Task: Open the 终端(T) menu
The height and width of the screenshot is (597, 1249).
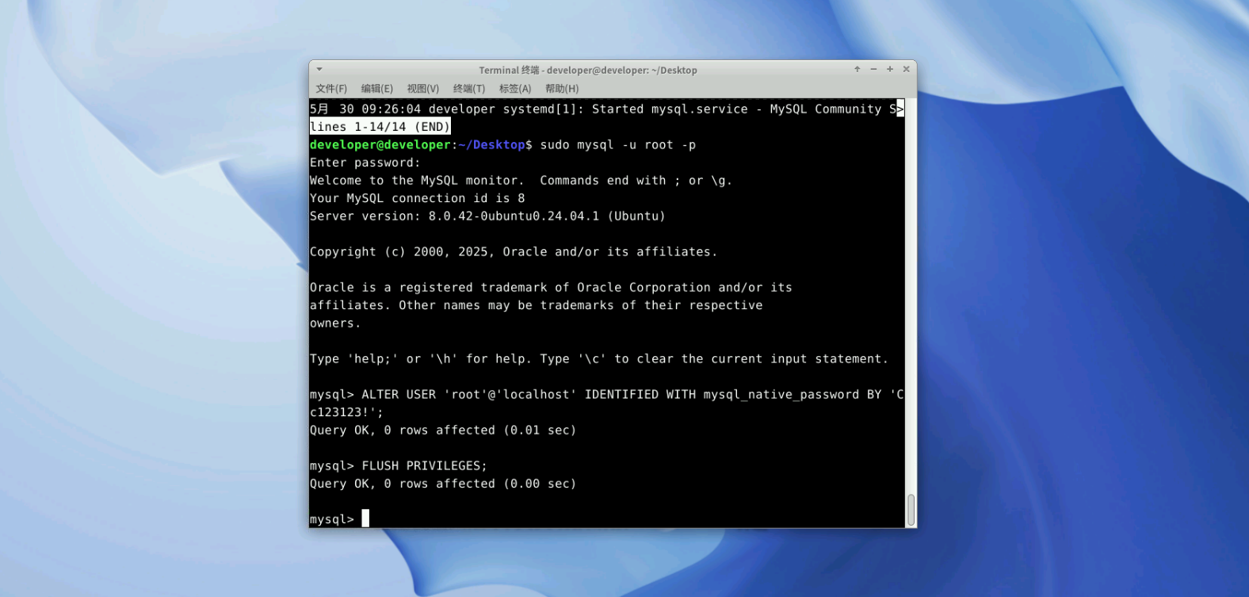Action: 469,89
